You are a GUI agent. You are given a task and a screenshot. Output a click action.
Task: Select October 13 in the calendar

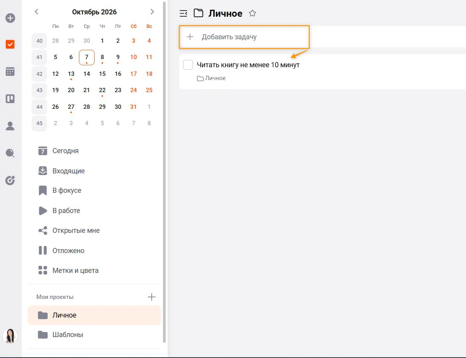(71, 74)
